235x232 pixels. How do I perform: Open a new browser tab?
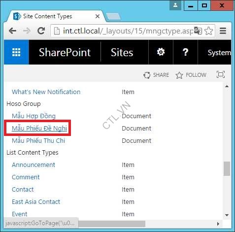pyautogui.click(x=113, y=17)
